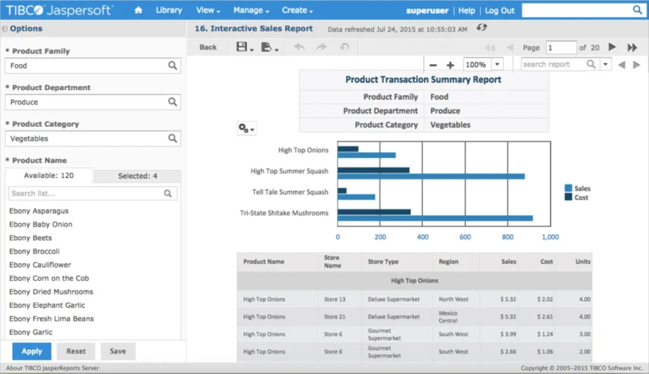
Task: Click the Log Out link
Action: coord(499,11)
